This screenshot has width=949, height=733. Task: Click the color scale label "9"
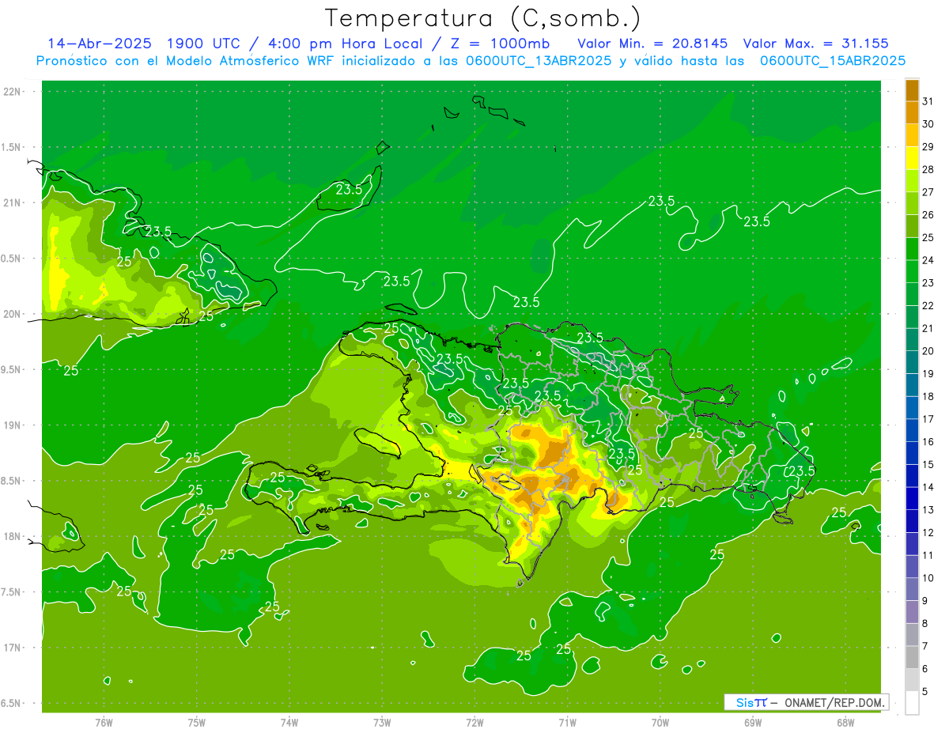coord(924,601)
